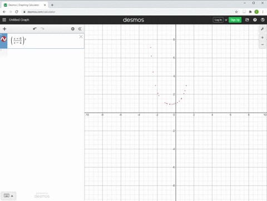Open graph settings wrench

pyautogui.click(x=263, y=29)
